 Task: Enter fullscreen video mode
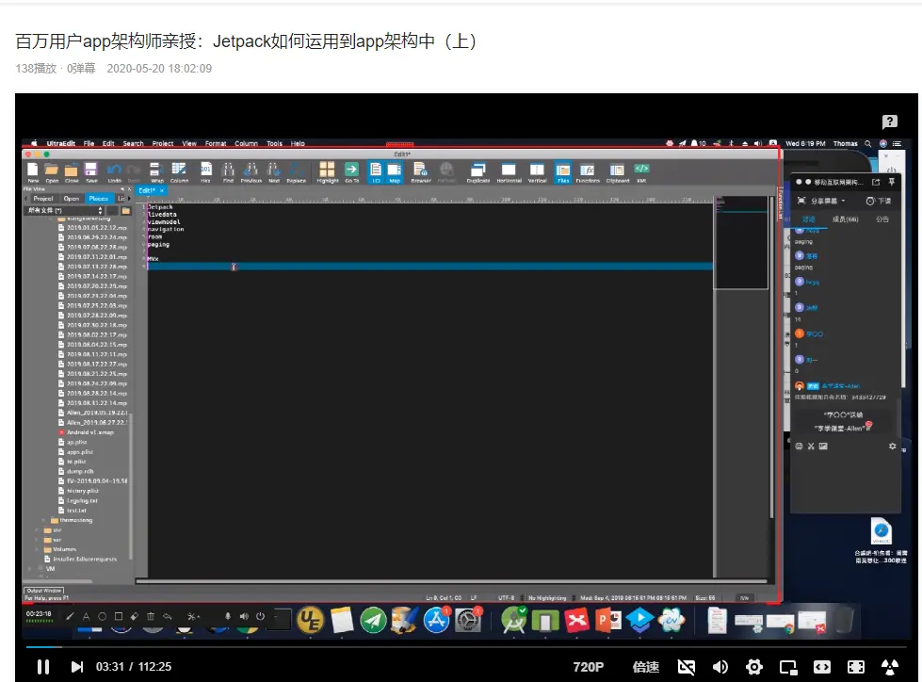855,667
